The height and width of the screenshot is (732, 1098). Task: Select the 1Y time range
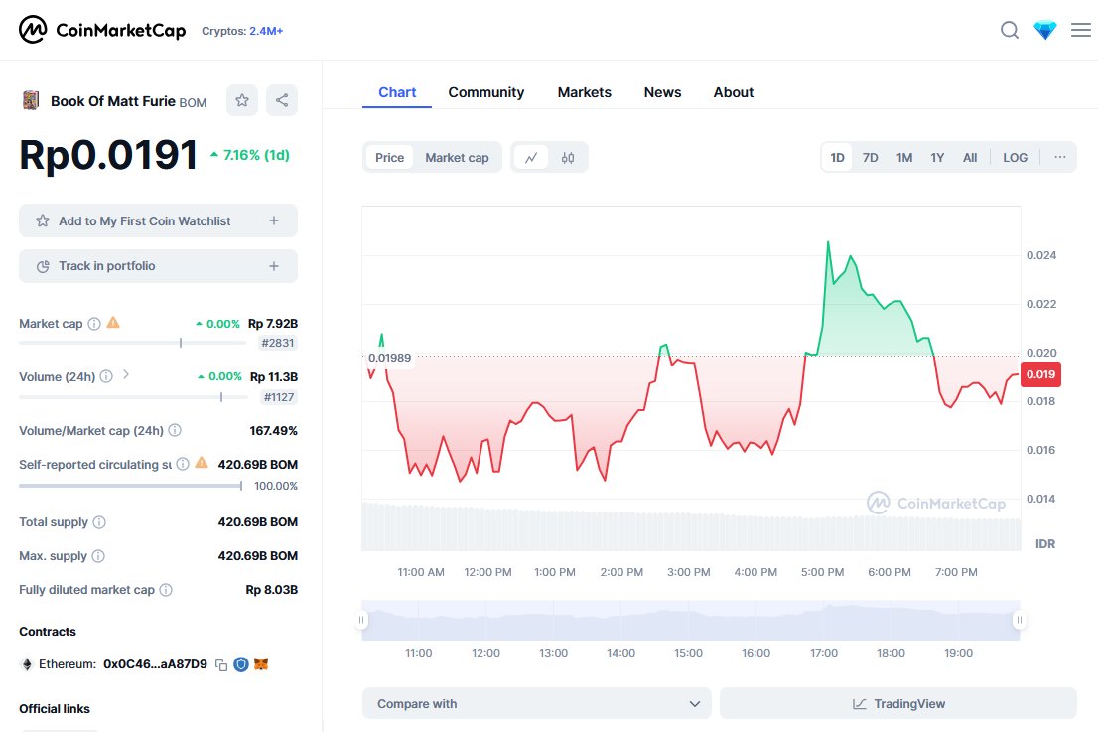tap(937, 158)
